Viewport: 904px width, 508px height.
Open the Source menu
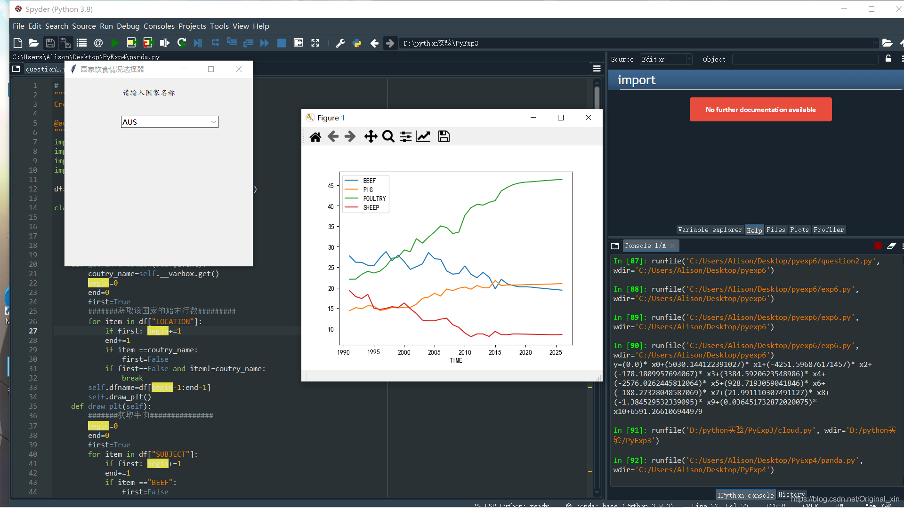[84, 26]
